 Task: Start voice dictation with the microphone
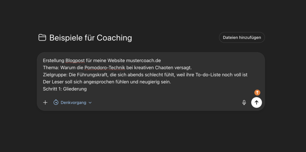pyautogui.click(x=244, y=103)
